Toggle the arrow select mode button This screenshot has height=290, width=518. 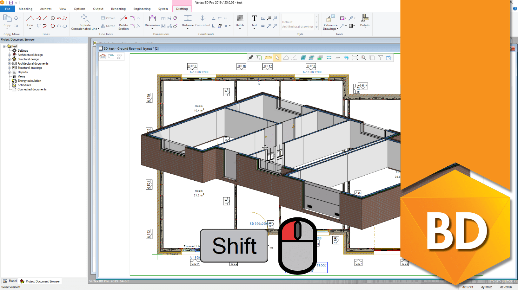click(277, 57)
